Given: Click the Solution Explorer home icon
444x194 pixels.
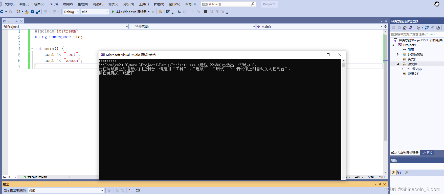Looking at the screenshot, I should coord(405,28).
